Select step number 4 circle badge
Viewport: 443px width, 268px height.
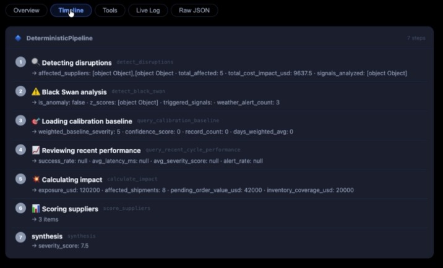(20, 150)
